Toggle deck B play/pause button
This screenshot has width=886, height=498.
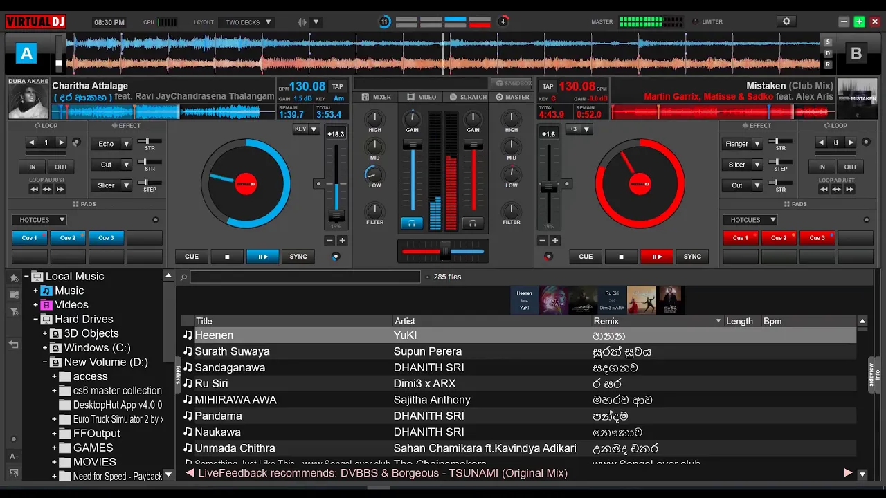pos(656,257)
